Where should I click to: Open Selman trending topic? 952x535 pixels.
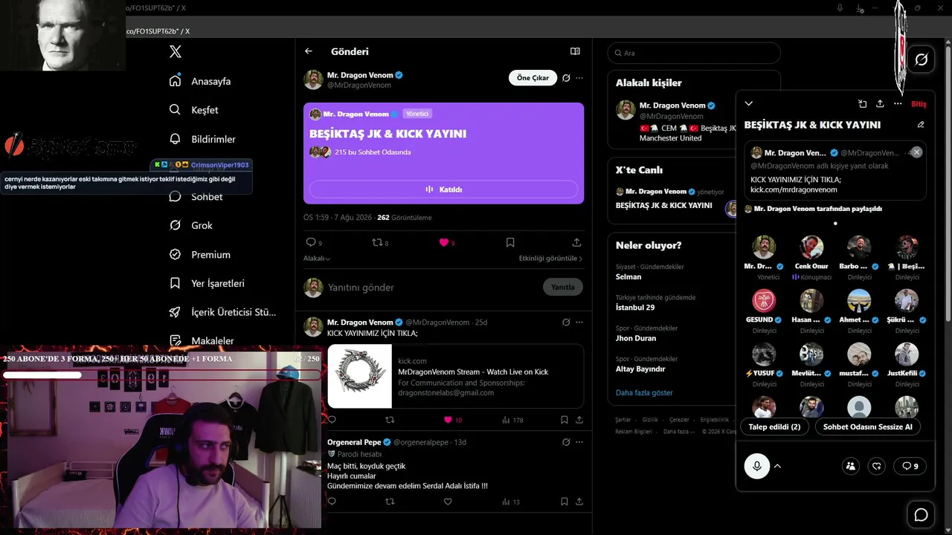(x=628, y=276)
